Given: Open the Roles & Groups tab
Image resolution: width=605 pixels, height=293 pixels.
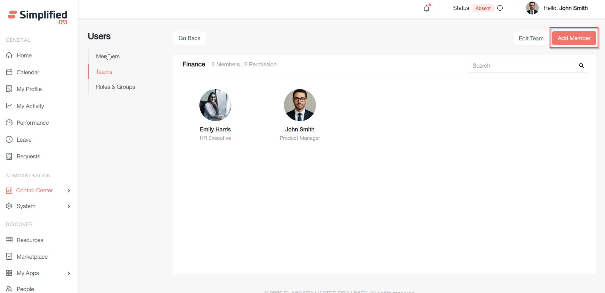Looking at the screenshot, I should (x=116, y=87).
